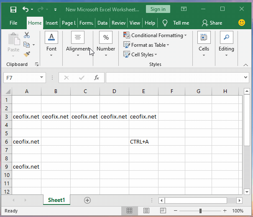
Task: Switch to Page Break Preview icon
Action: point(163,211)
